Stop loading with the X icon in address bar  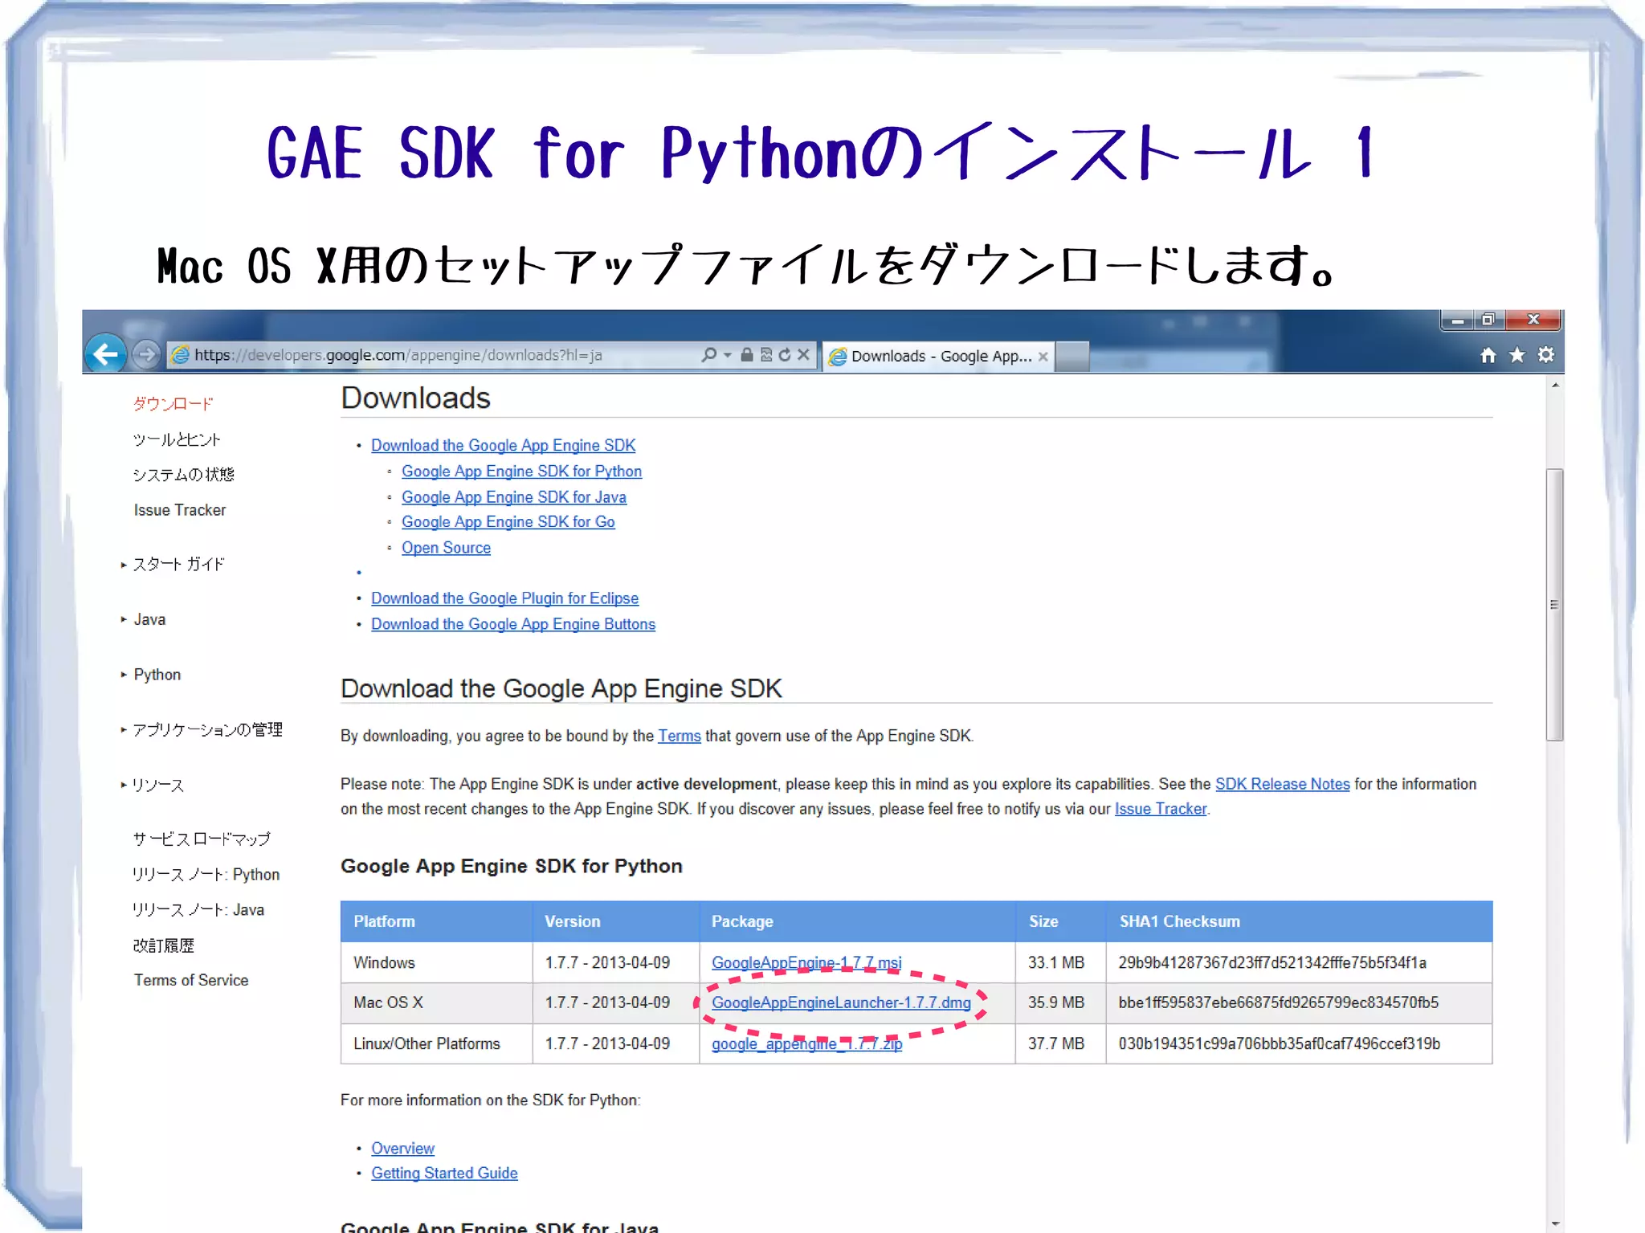click(x=802, y=354)
